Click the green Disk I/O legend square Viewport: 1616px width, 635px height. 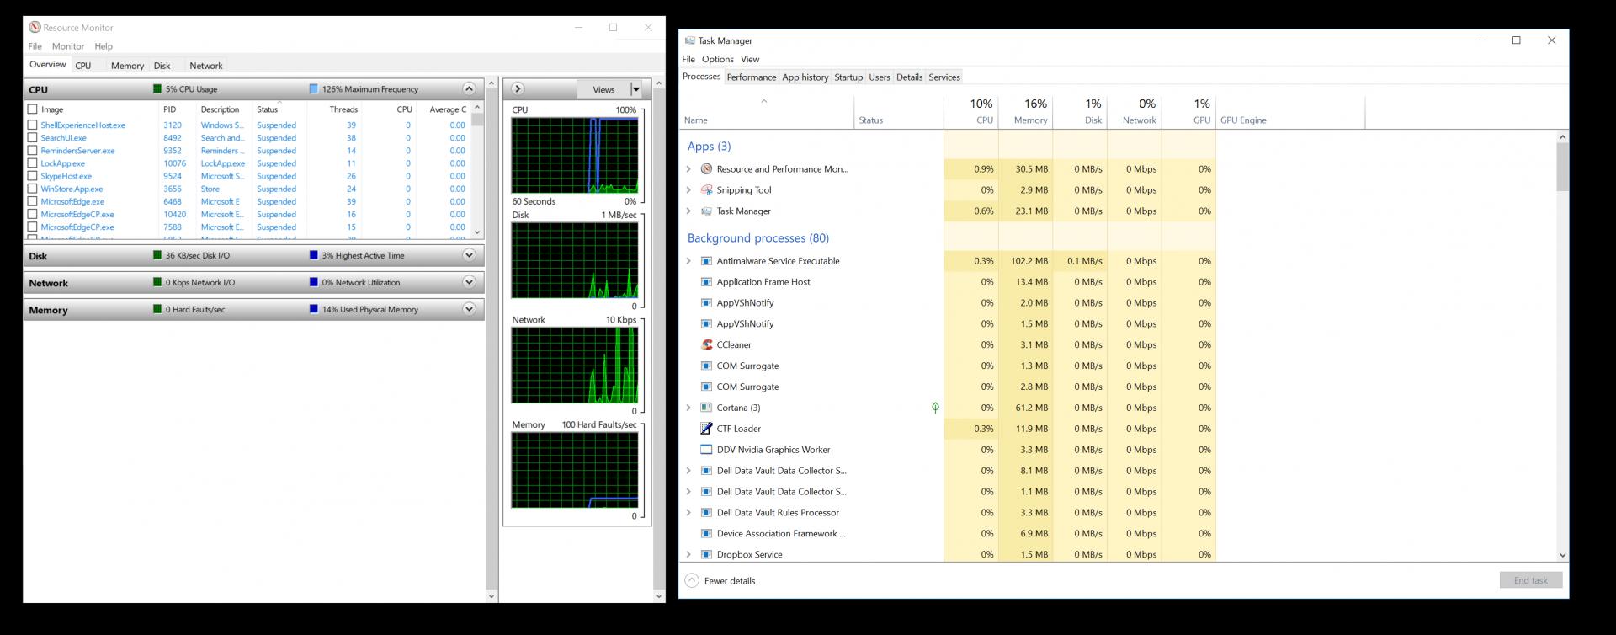tap(157, 255)
